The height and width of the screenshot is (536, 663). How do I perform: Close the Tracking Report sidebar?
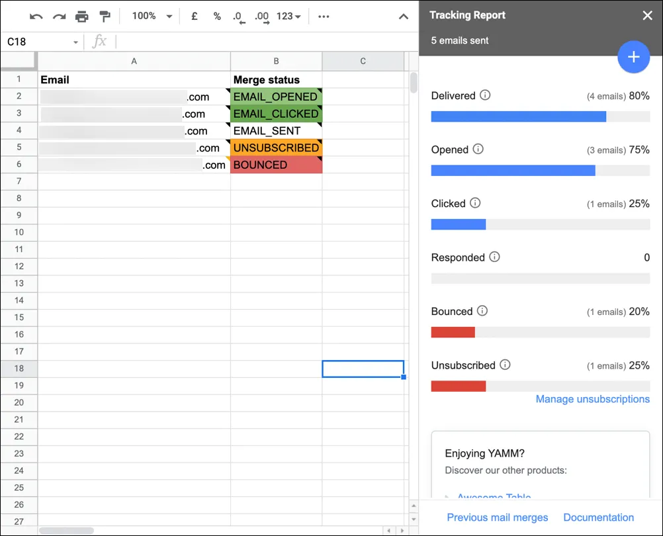647,16
